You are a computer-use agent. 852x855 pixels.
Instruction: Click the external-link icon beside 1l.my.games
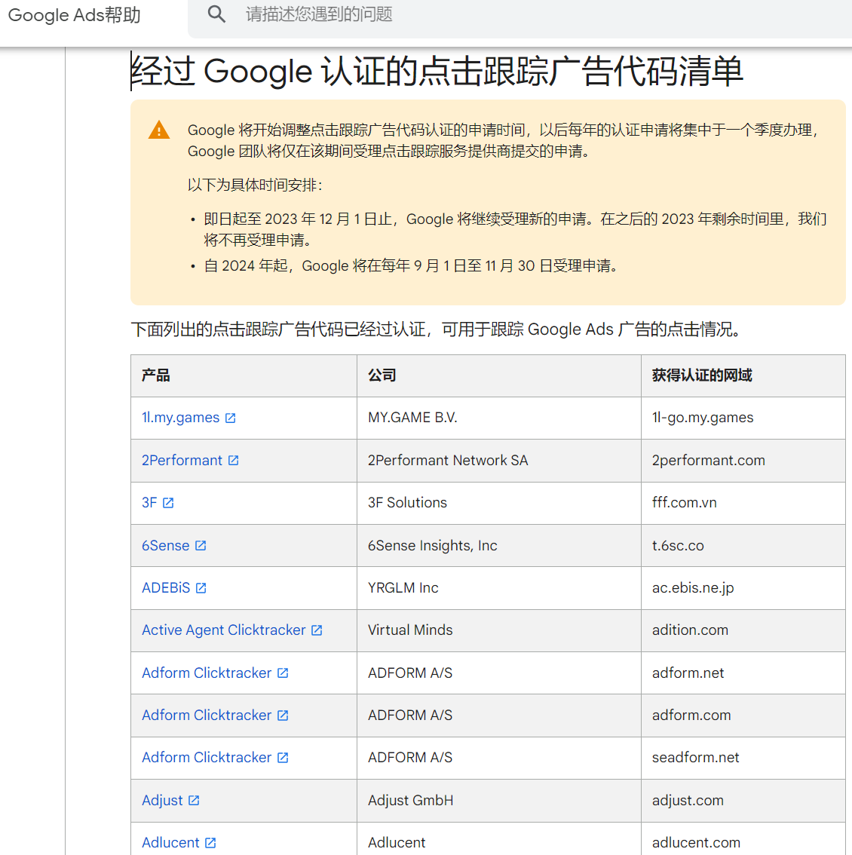click(230, 417)
